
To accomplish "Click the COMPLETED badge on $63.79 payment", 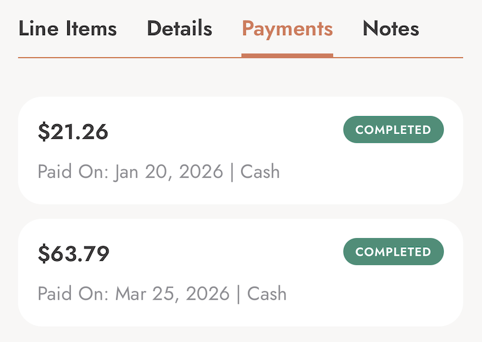I will 393,252.
